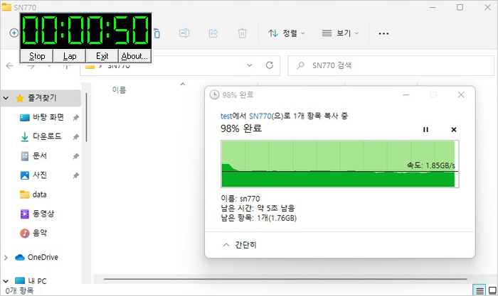498x296 pixels.
Task: Click the SN770 destination link
Action: click(x=260, y=116)
